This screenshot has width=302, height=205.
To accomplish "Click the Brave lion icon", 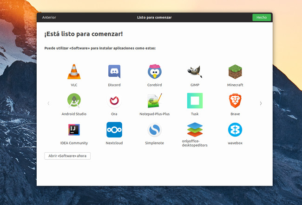I will pos(235,101).
